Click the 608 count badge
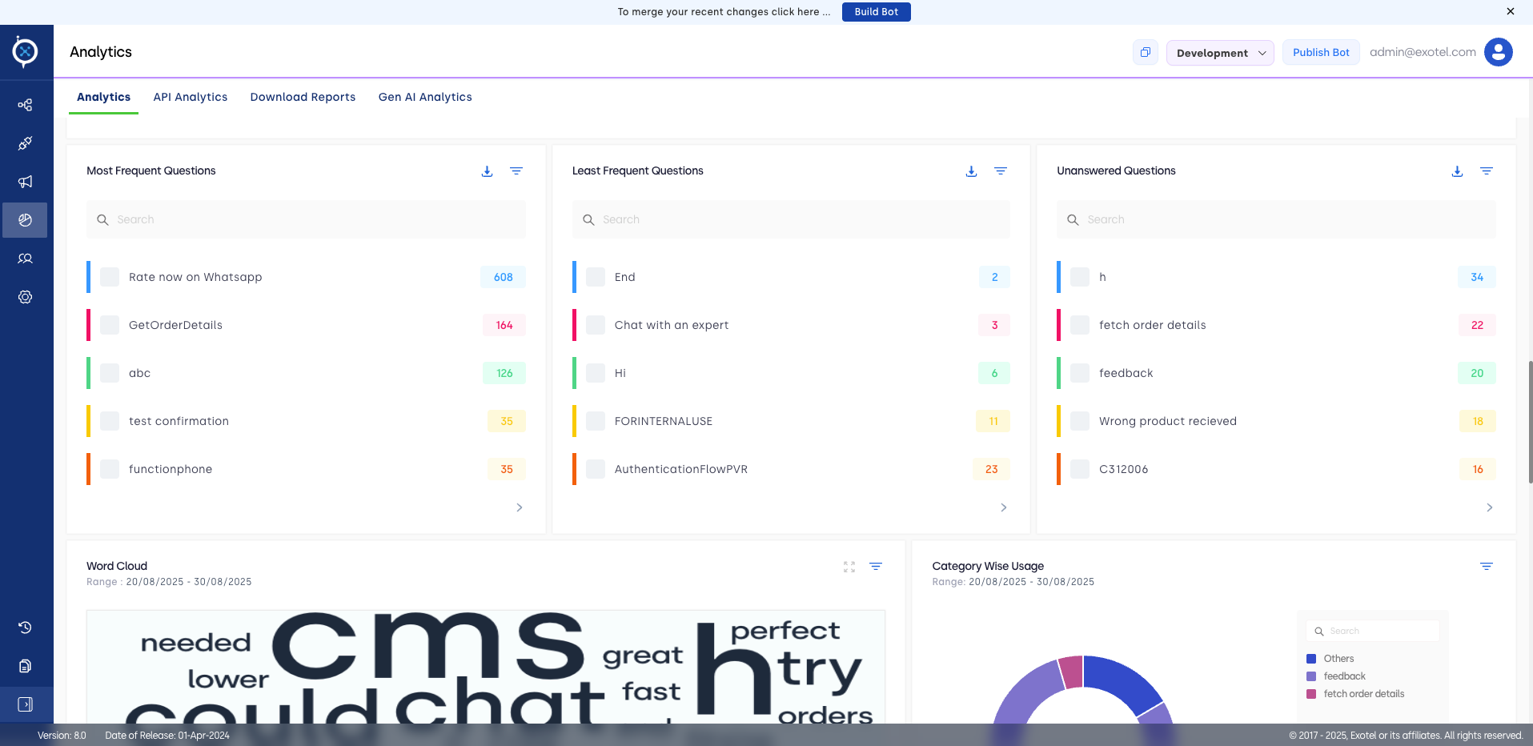This screenshot has width=1533, height=746. point(503,277)
